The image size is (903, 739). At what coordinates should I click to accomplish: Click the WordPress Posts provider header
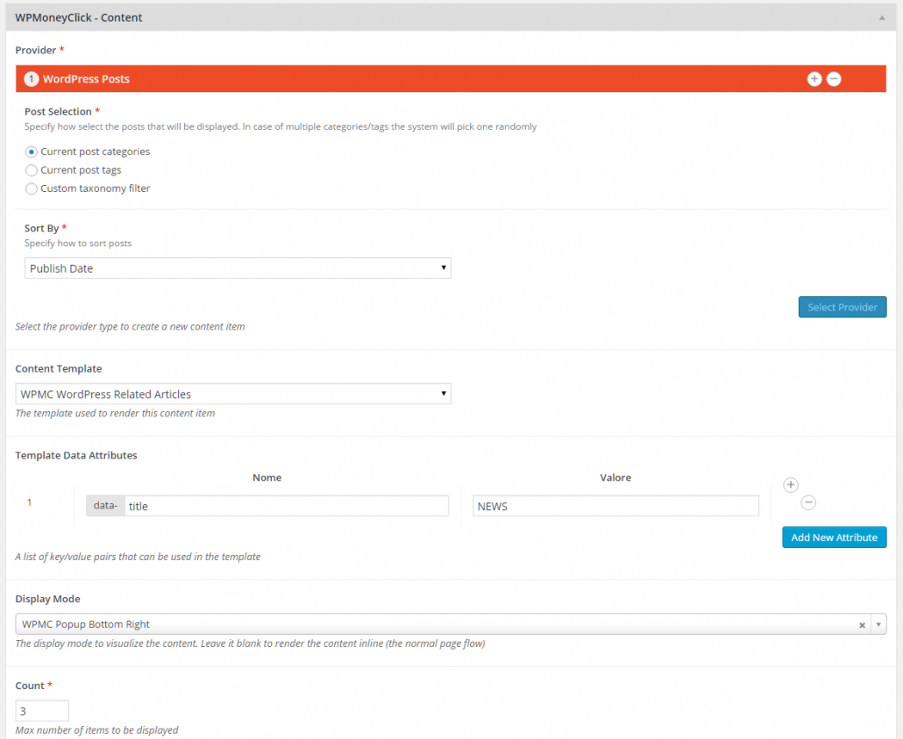[451, 79]
